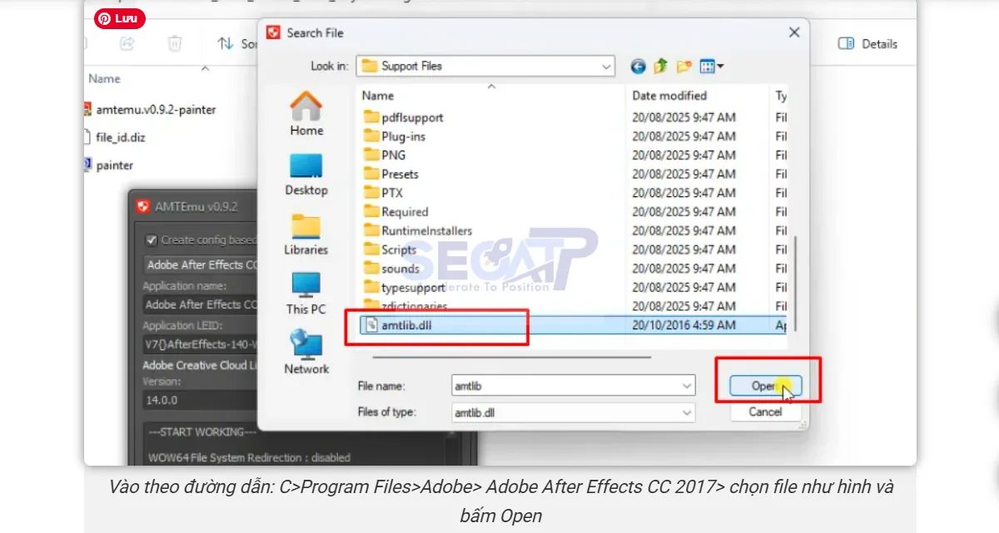Select the Scripts folder

point(390,249)
